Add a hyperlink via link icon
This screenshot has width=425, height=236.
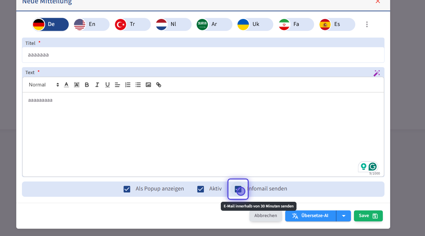tap(159, 85)
